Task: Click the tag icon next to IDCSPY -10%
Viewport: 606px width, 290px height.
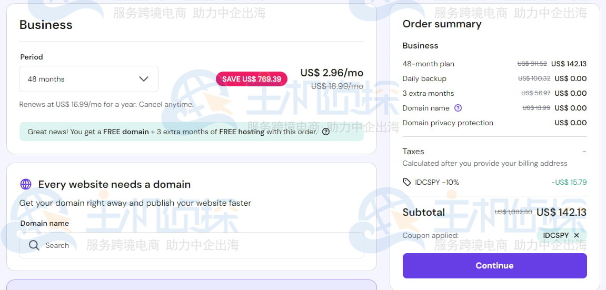Action: click(406, 182)
